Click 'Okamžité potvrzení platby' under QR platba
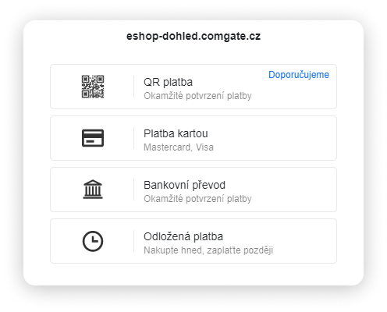Screen dimensions: 387x312 (197, 96)
